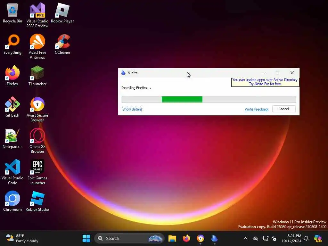
Task: Select the Opera GX Browser desktop icon
Action: point(37,141)
